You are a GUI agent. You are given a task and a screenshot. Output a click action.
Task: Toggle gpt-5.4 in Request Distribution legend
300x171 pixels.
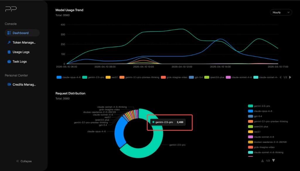(255, 116)
